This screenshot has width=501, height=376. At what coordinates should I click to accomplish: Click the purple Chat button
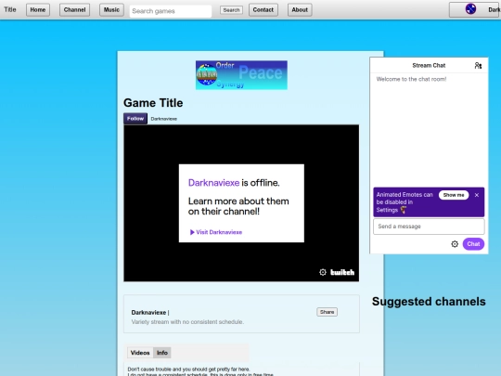pyautogui.click(x=473, y=244)
